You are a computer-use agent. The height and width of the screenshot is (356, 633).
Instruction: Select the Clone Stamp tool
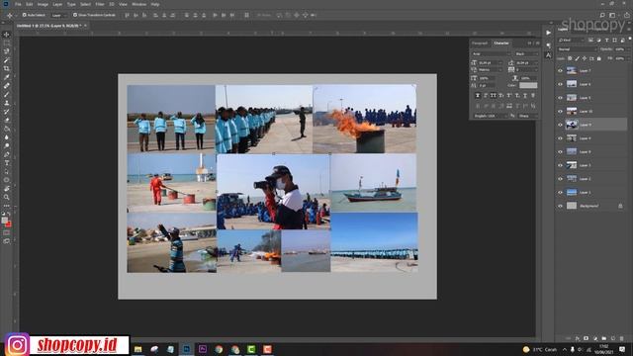click(x=7, y=103)
